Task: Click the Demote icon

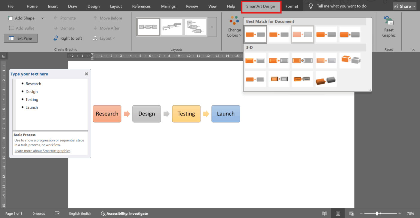Action: pyautogui.click(x=64, y=28)
